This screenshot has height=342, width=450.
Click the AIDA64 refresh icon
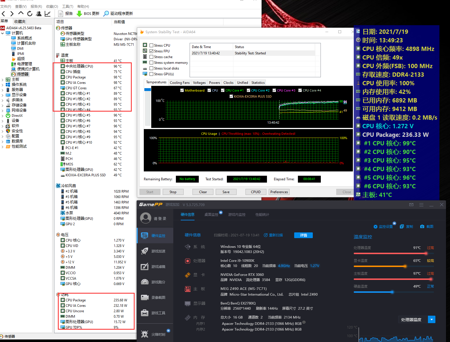(30, 13)
